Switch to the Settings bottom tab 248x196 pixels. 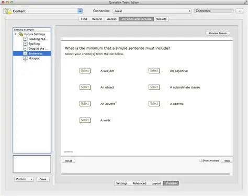coord(122,183)
